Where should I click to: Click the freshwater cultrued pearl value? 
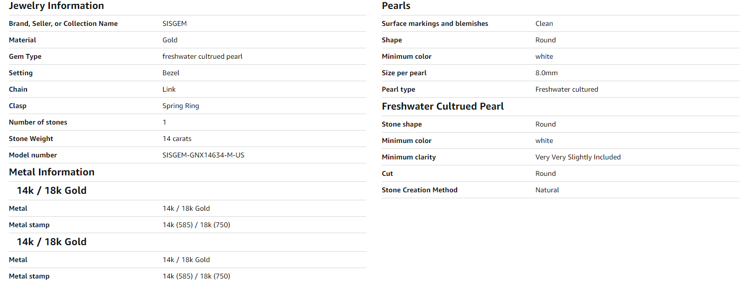coord(202,56)
